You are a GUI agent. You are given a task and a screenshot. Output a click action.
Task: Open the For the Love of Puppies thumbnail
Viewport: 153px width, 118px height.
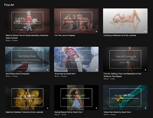click(x=76, y=21)
